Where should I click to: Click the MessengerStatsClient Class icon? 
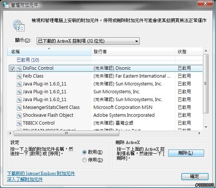pyautogui.click(x=19, y=107)
